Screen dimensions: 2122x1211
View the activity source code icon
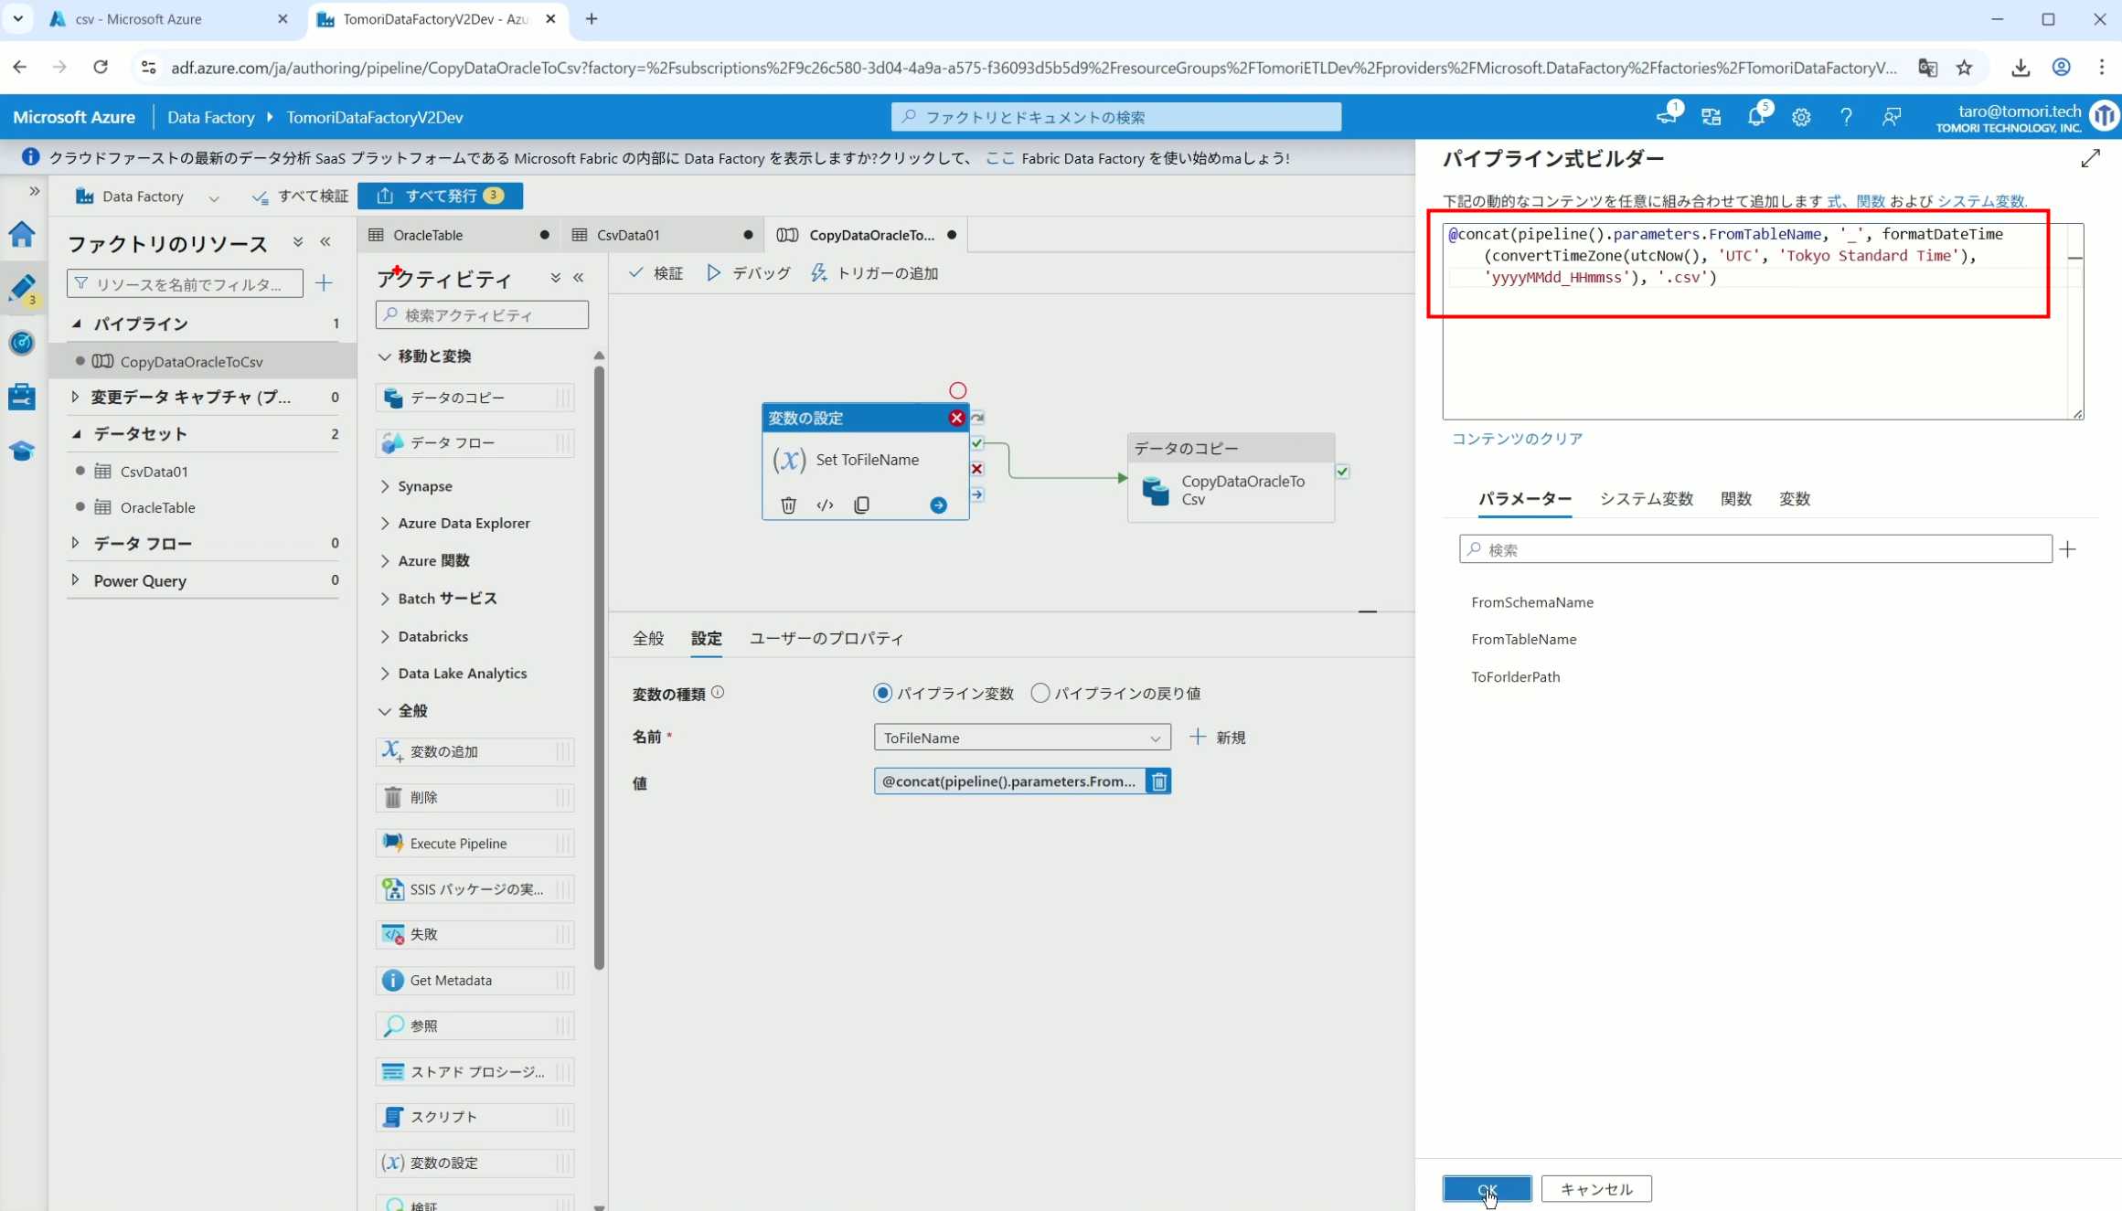coord(825,505)
